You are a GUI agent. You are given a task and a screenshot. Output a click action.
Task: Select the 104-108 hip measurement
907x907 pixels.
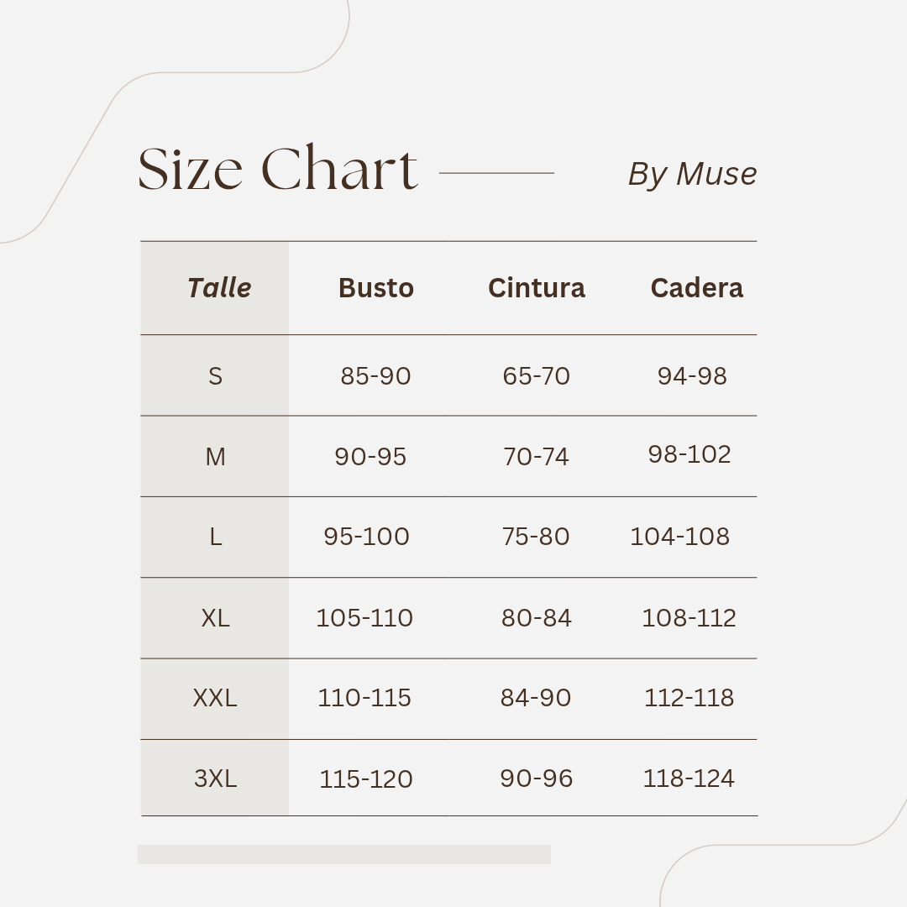click(679, 537)
